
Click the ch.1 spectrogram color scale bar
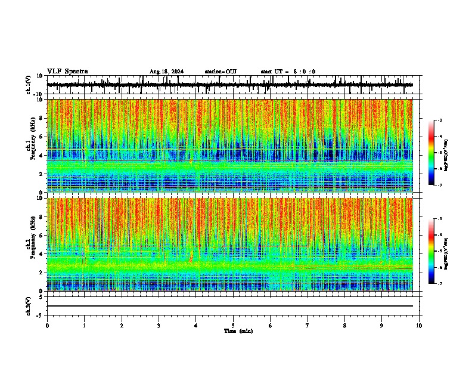coord(431,153)
